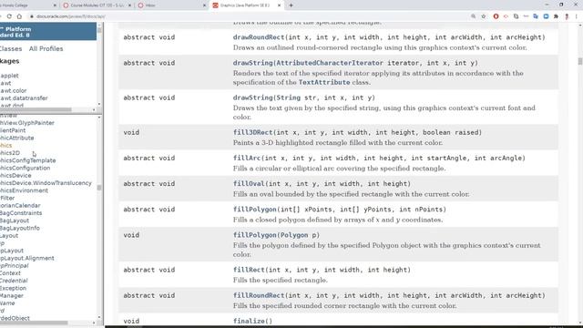Click the classes frame vertical scrollbar thumb
This screenshot has height=328, width=583.
[99, 188]
